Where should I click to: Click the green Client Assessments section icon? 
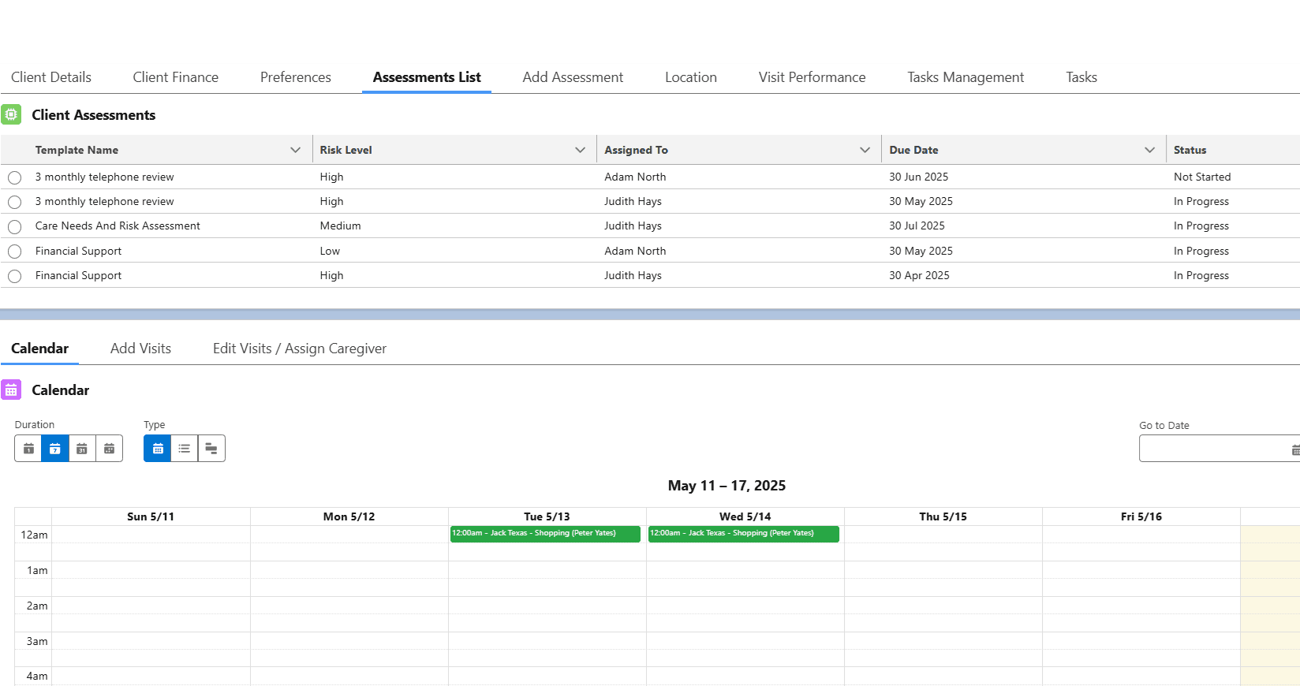pos(11,114)
